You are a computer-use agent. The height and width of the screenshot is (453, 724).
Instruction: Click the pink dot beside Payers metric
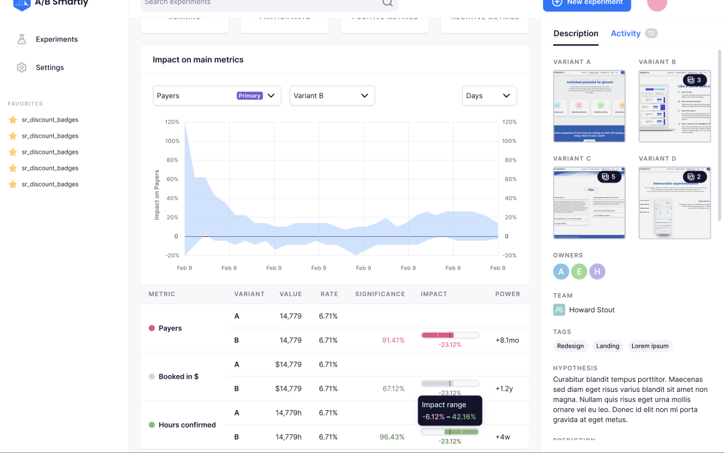(x=152, y=328)
